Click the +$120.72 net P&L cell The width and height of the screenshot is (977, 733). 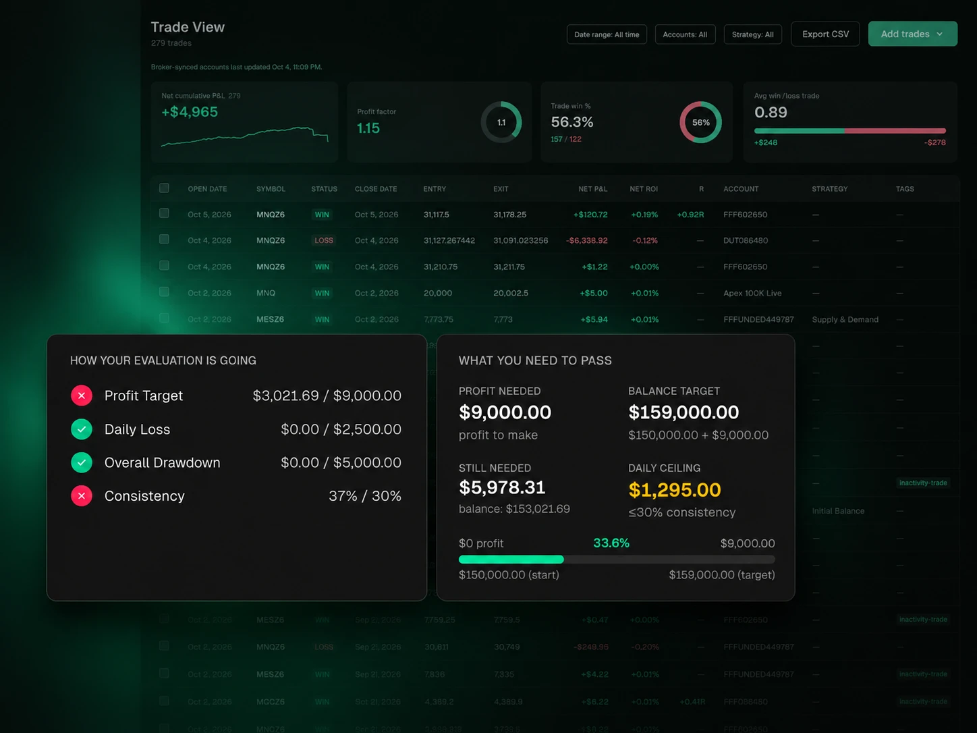590,215
